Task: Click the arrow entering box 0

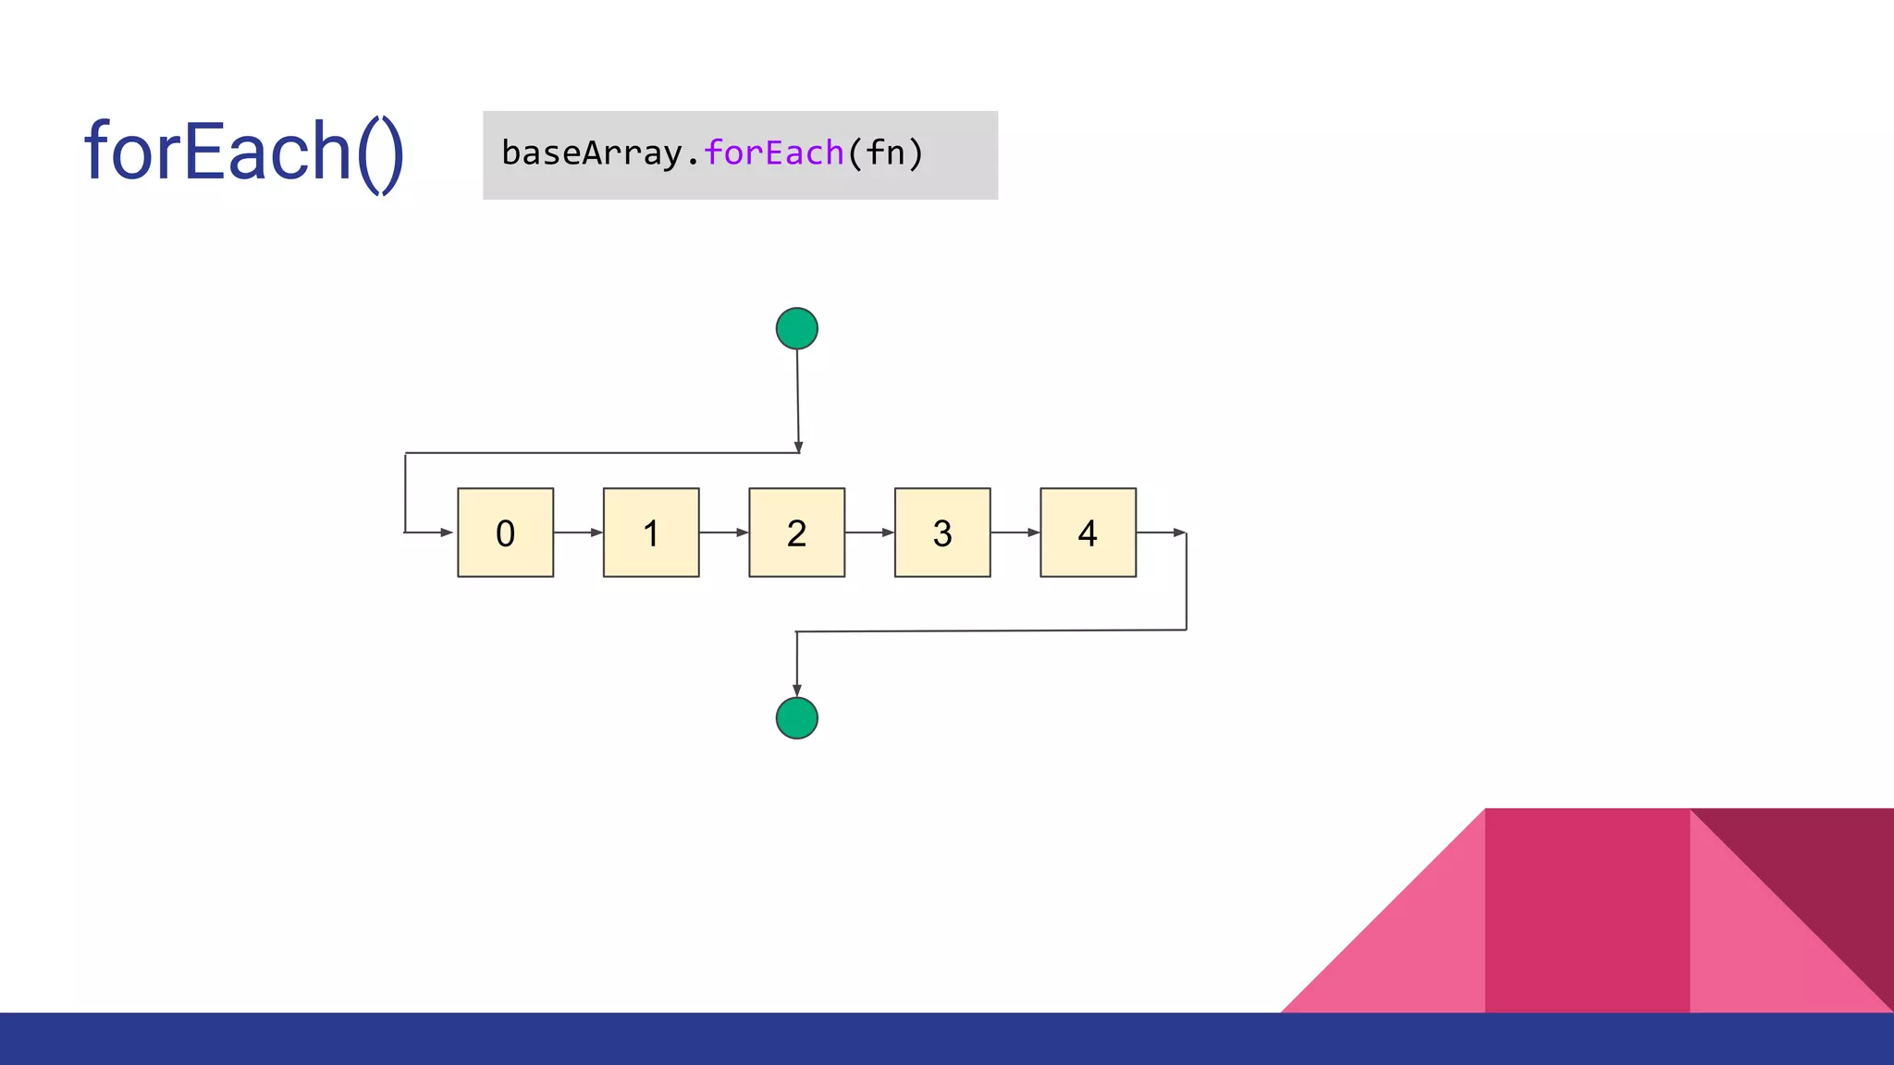Action: [x=430, y=532]
